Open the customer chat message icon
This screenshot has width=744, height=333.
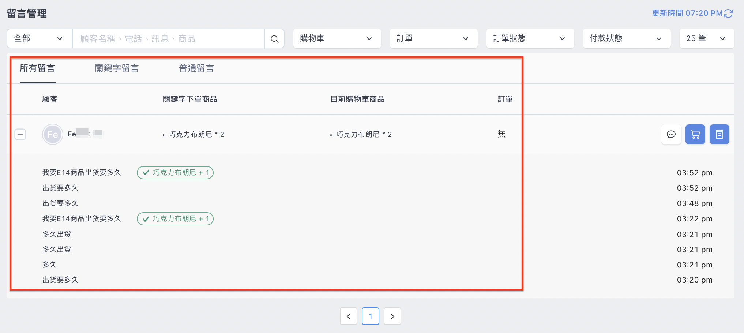click(x=671, y=134)
